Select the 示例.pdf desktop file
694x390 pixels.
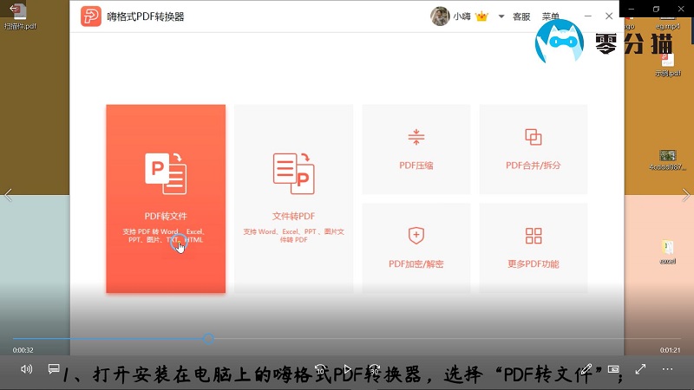[667, 65]
